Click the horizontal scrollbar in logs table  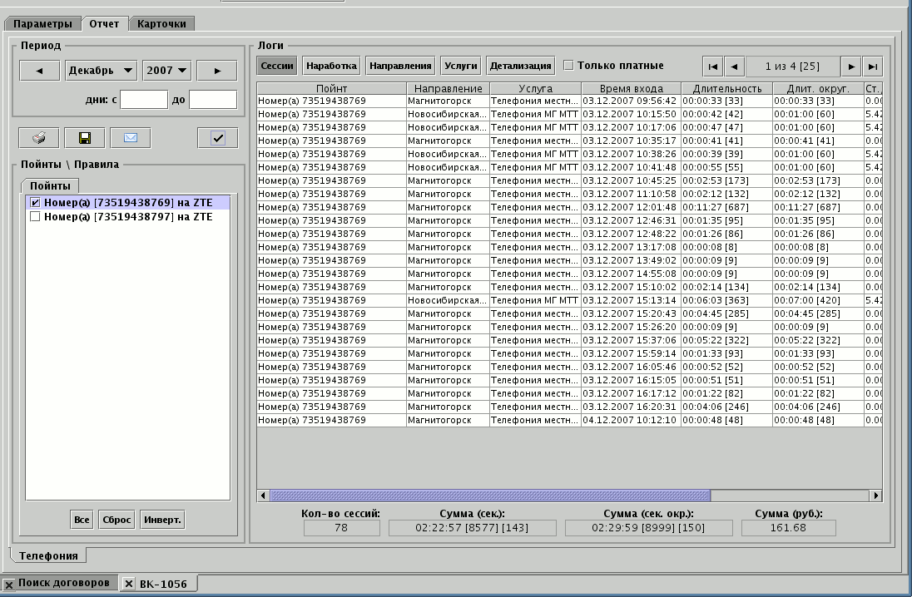[x=490, y=496]
